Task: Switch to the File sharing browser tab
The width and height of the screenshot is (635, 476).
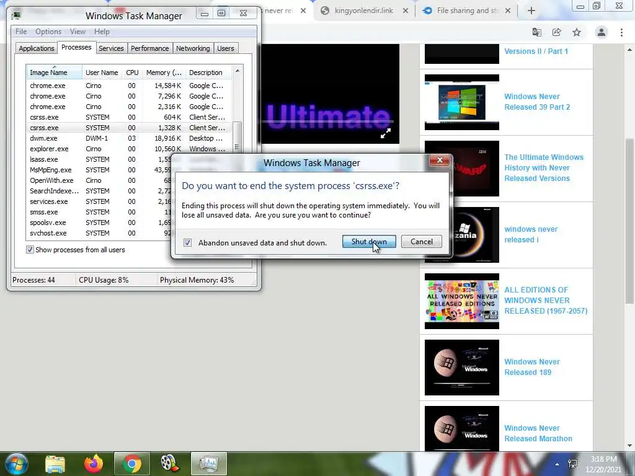Action: 466,11
